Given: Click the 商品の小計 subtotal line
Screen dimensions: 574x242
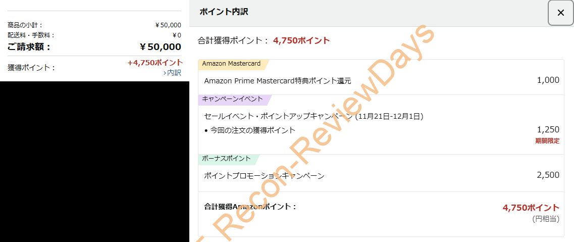Looking at the screenshot, I should pyautogui.click(x=94, y=25).
